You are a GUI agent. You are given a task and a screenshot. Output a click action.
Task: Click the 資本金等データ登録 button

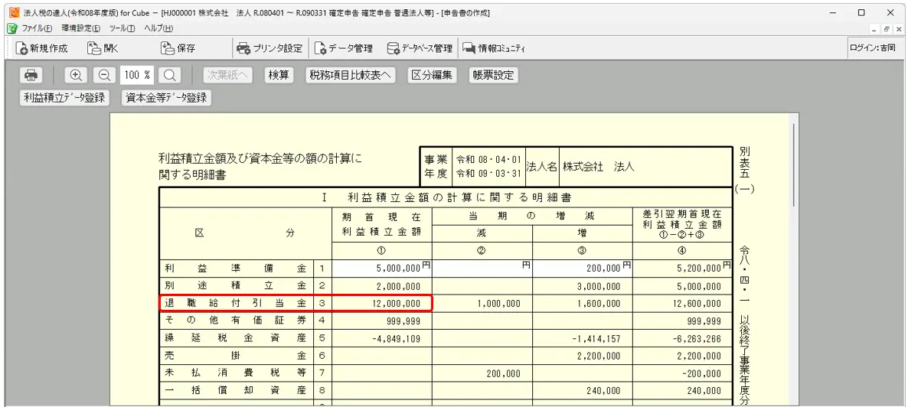167,98
